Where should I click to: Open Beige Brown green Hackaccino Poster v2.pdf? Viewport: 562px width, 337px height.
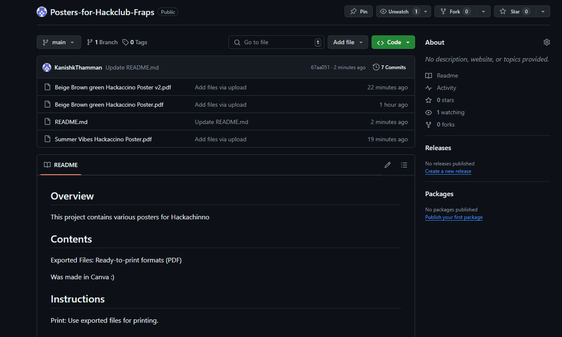[x=113, y=87]
